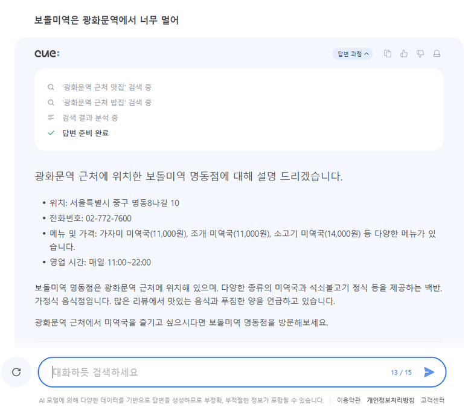This screenshot has height=413, width=471.
Task: Copy the answer with the copy icon
Action: pos(388,54)
